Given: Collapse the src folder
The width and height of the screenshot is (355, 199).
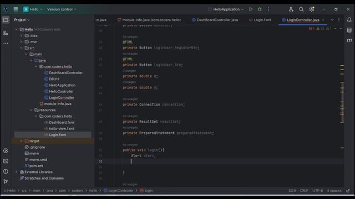Looking at the screenshot, I should click(x=21, y=48).
